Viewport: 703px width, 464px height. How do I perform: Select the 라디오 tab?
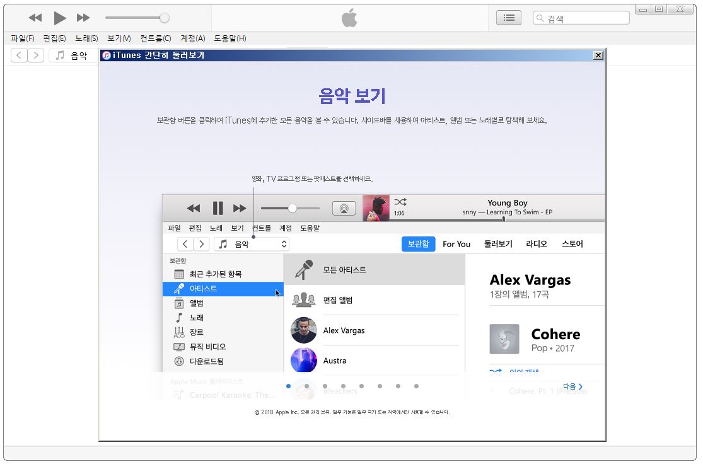[x=537, y=244]
